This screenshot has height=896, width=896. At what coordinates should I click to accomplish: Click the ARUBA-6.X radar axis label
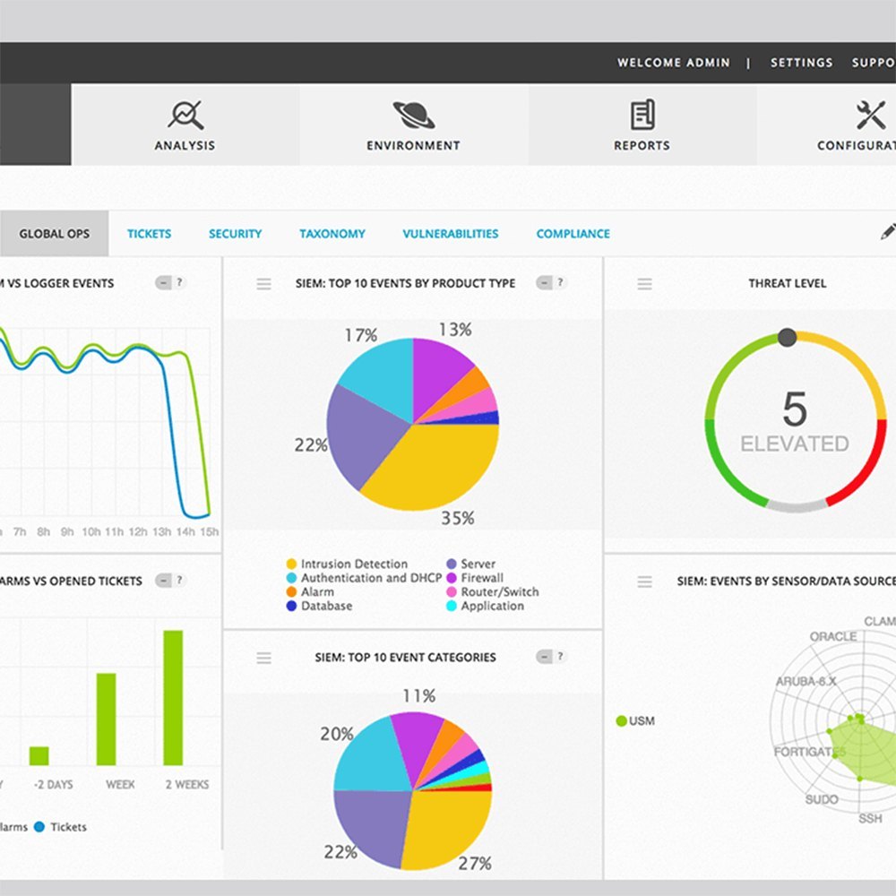806,682
